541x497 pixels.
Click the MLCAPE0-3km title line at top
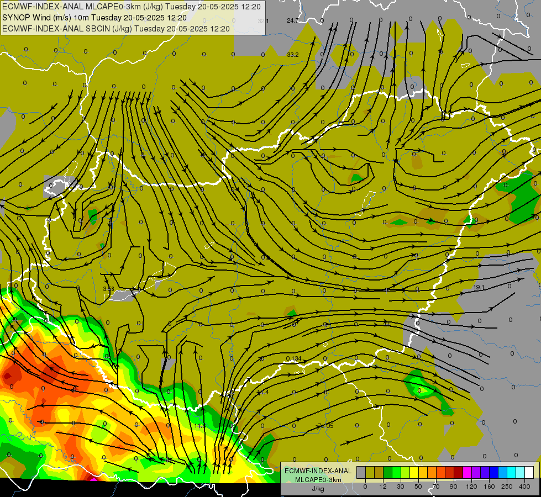[132, 7]
